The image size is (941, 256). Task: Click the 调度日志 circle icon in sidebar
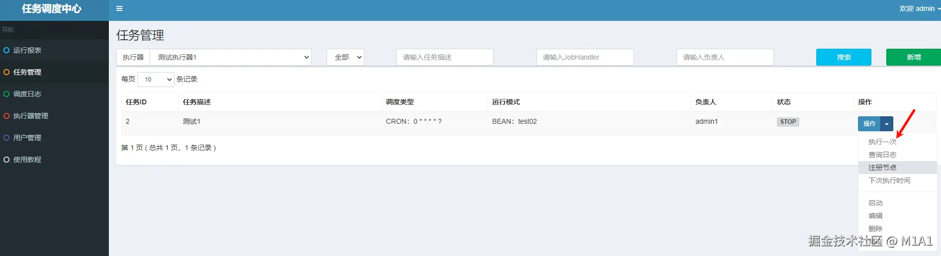(x=6, y=94)
